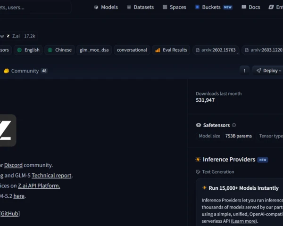Select the English language tag

[x=28, y=50]
